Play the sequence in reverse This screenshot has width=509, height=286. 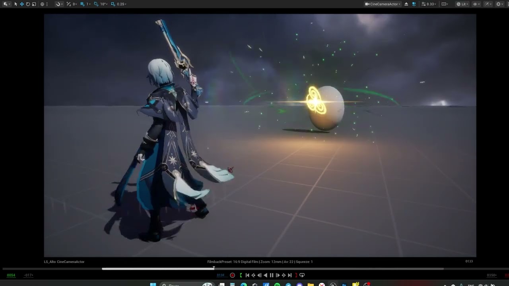(x=266, y=275)
